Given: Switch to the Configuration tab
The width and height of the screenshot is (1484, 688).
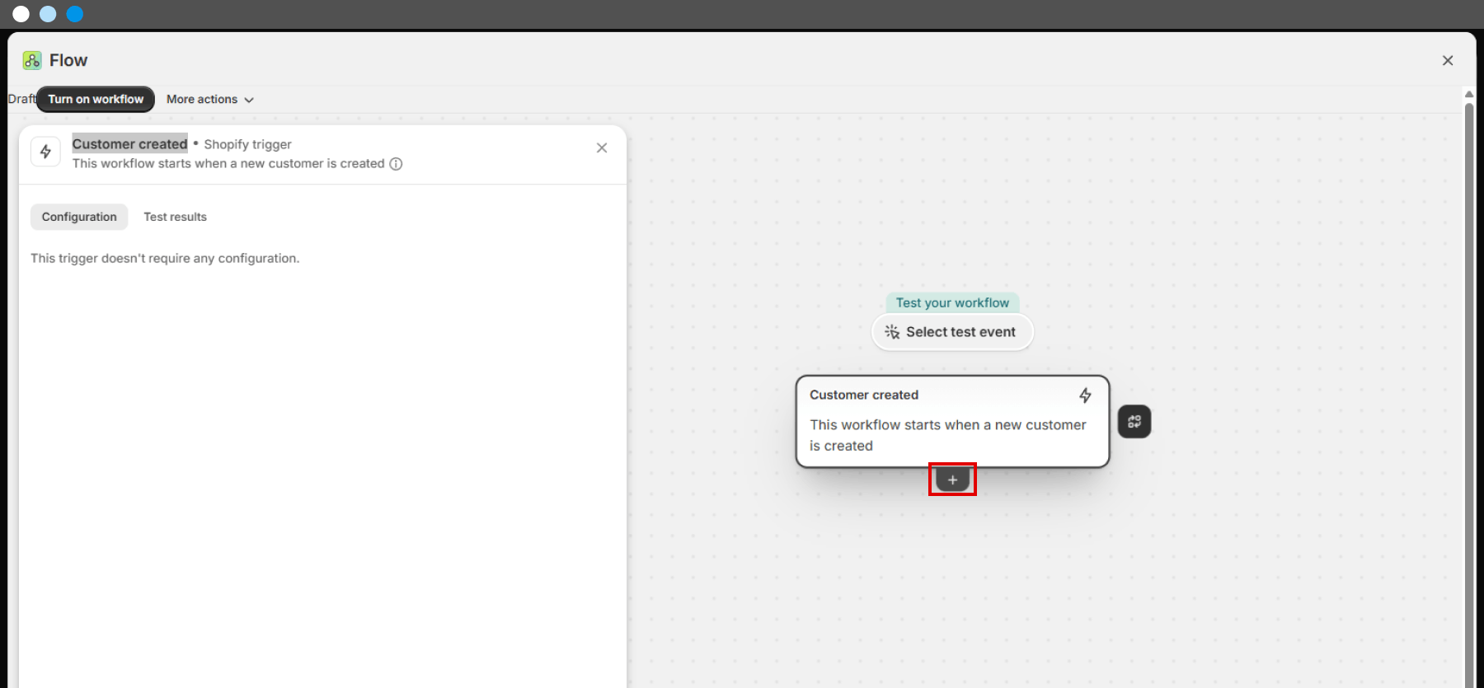Looking at the screenshot, I should pos(79,217).
